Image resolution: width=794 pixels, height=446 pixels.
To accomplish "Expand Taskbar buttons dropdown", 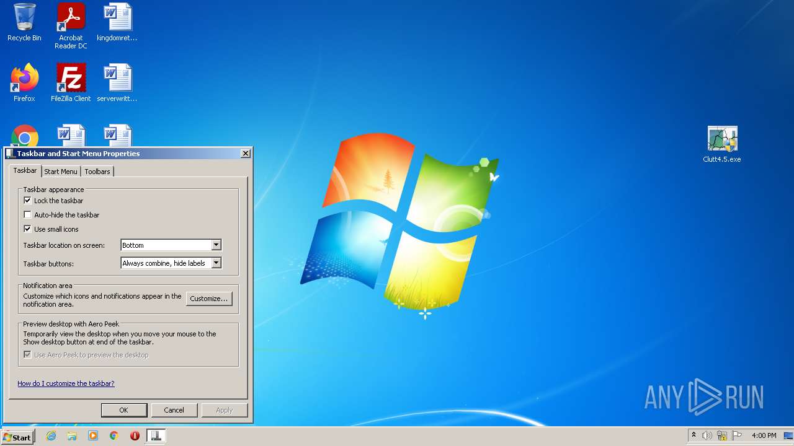I will coord(216,263).
